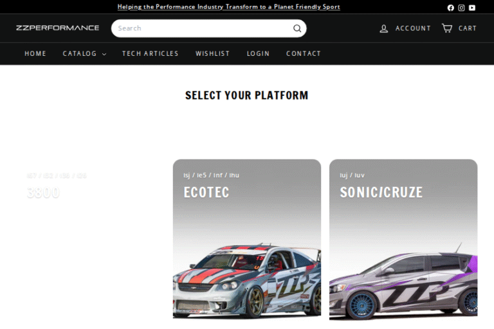Click the Account text link
Screen dimensions: 494x329
coord(413,28)
